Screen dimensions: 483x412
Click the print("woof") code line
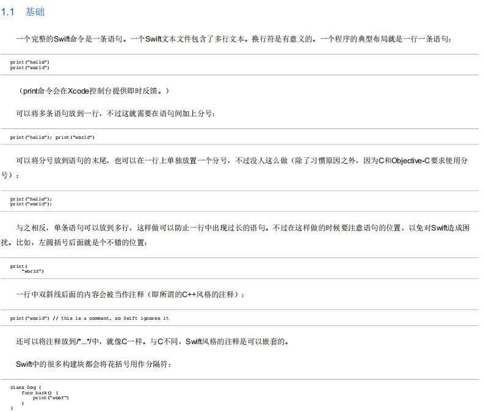[51, 397]
